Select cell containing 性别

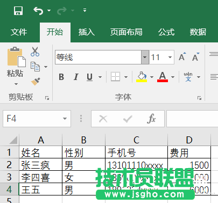pos(84,153)
